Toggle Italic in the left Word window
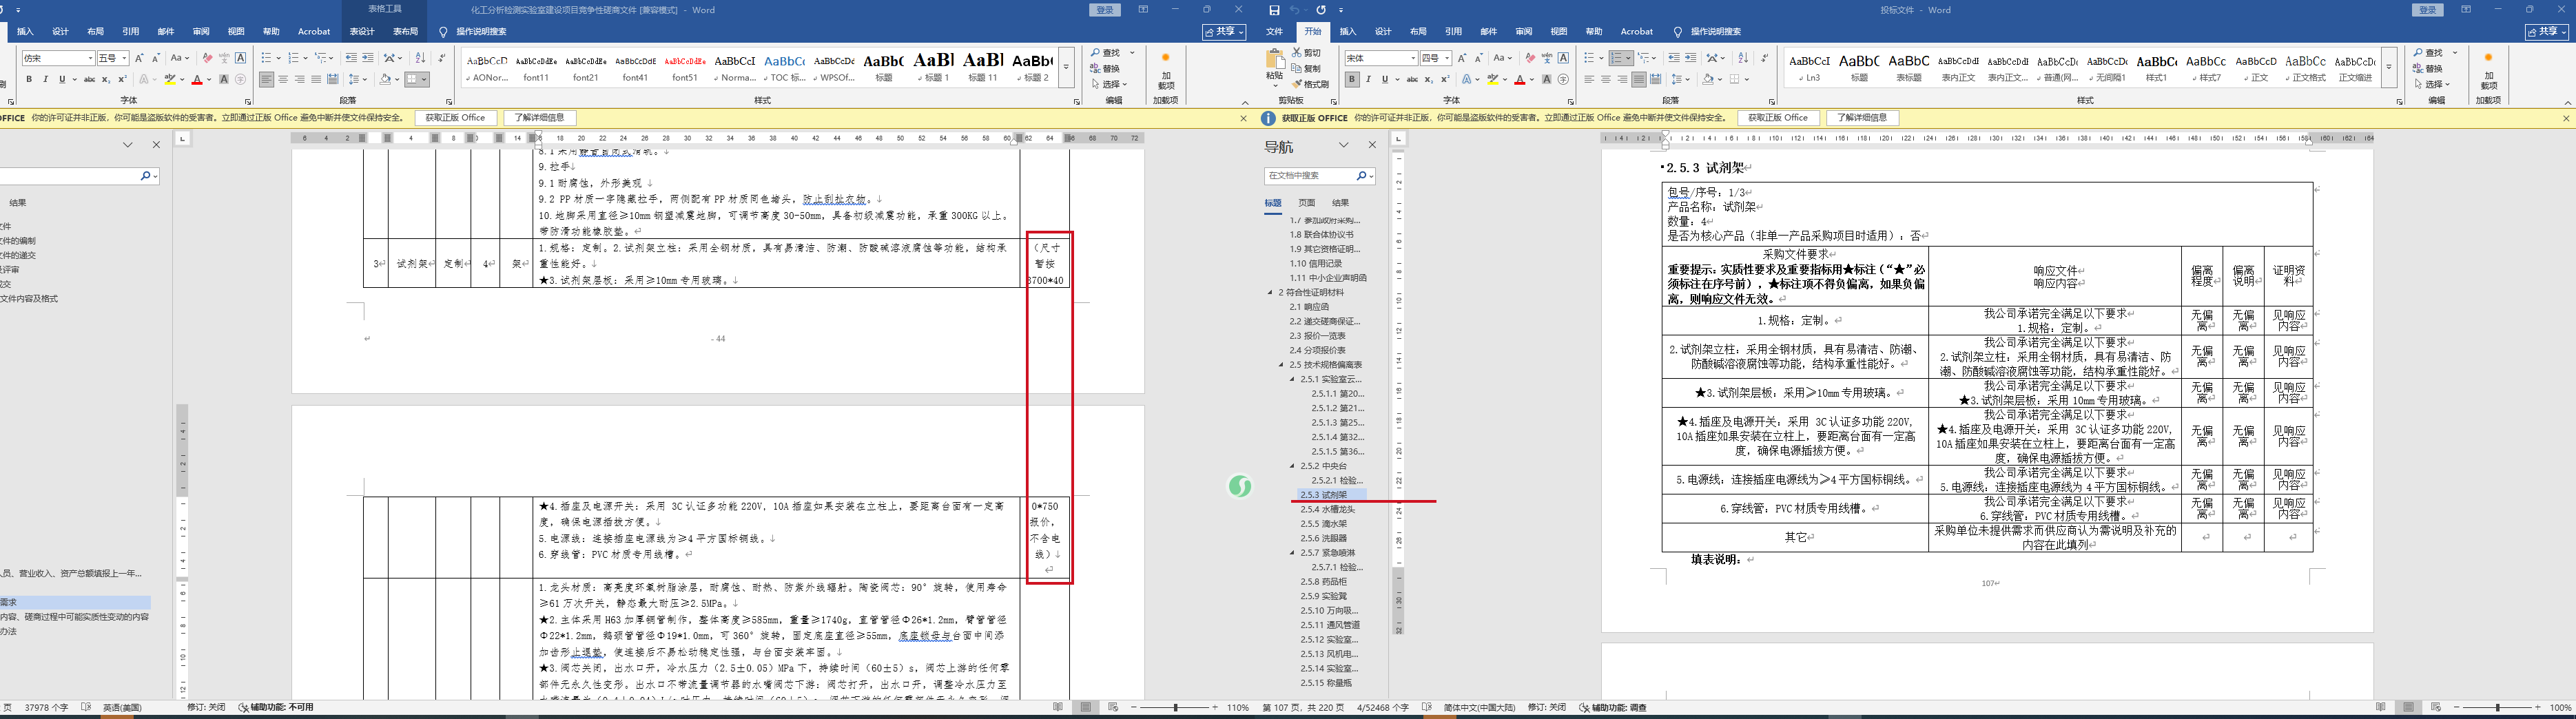Viewport: 2576px width, 719px height. [x=45, y=80]
